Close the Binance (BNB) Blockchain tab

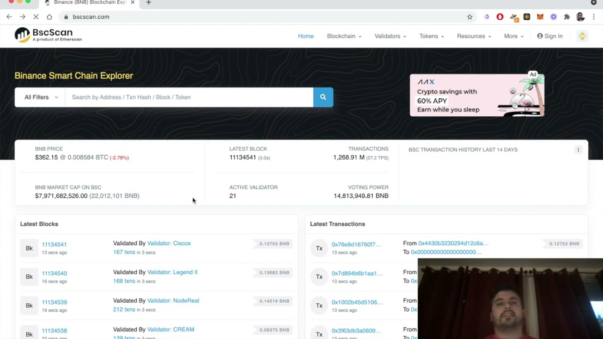coord(133,3)
